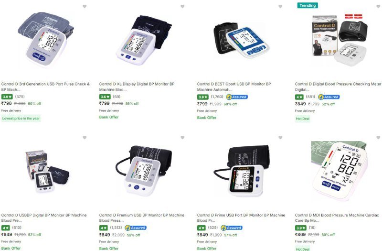Click Trending tag on Blood Pressure Checking Meter
Screen dimensions: 382x251
308,5
